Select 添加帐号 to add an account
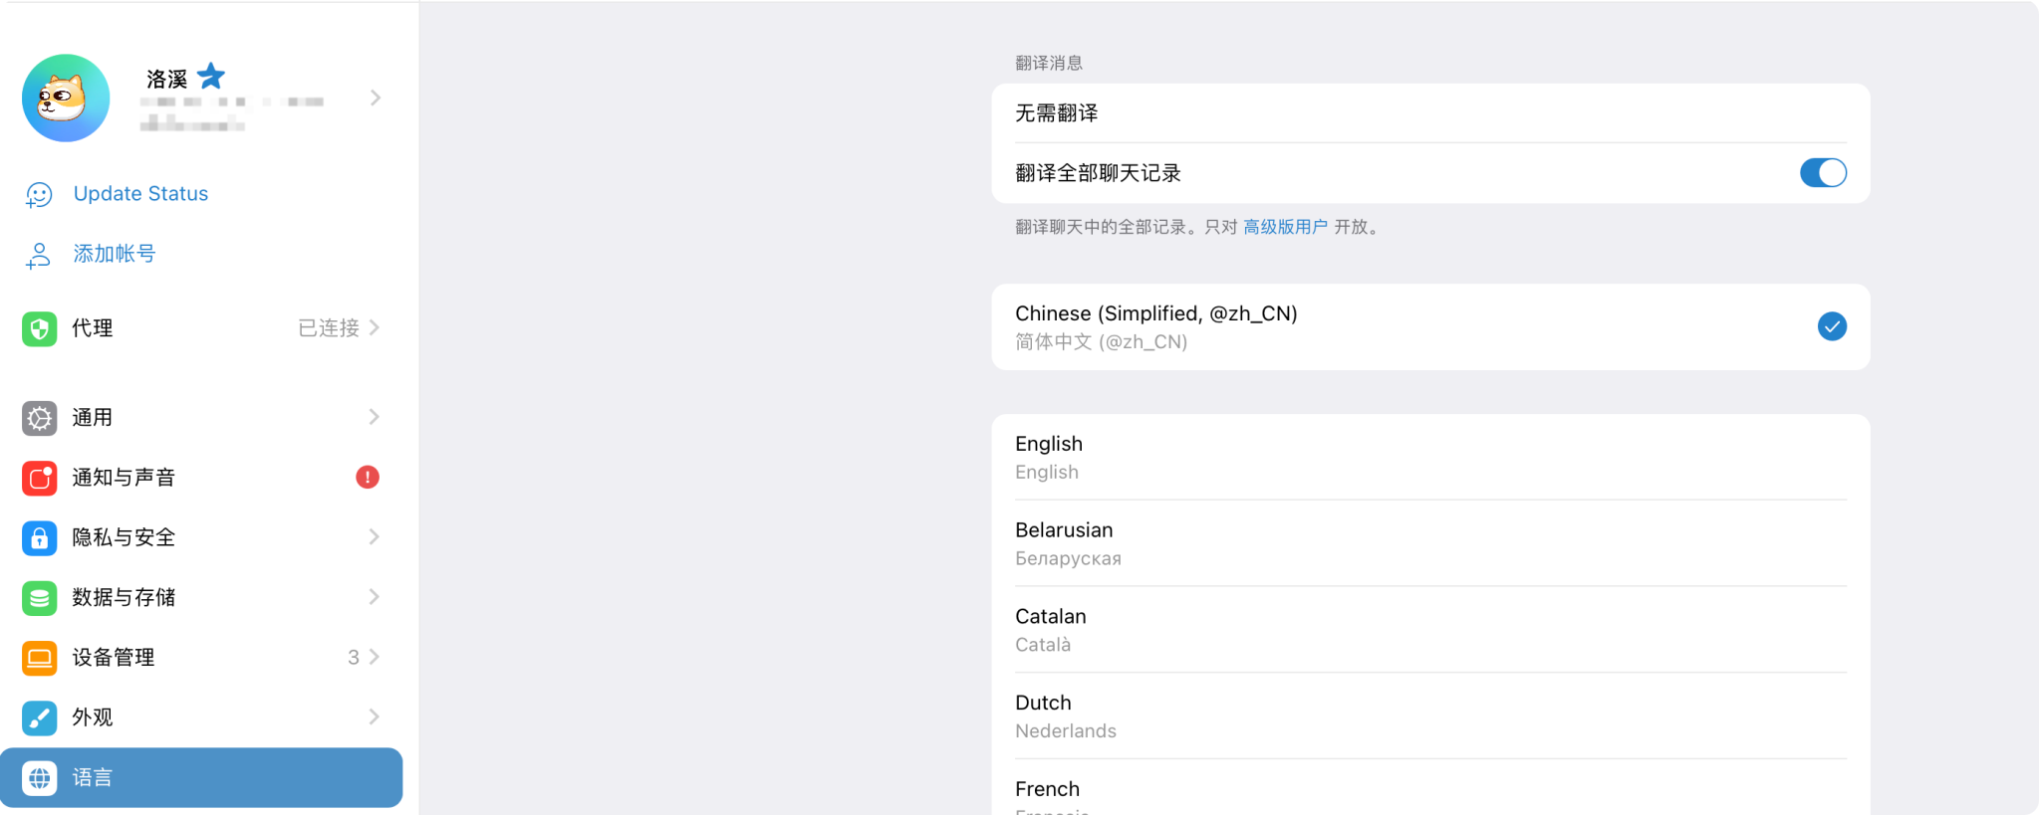 pos(115,254)
